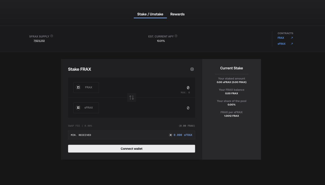Select the sFRAX token selector
This screenshot has width=325, height=185.
click(x=86, y=108)
